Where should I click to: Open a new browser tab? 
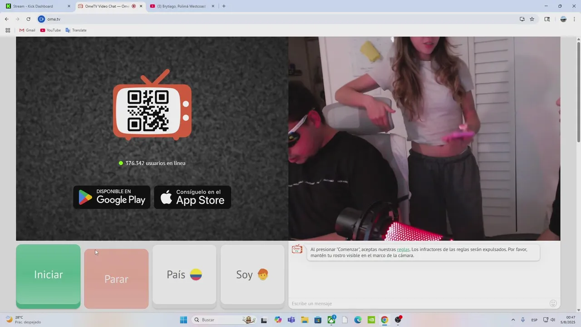[x=224, y=6]
